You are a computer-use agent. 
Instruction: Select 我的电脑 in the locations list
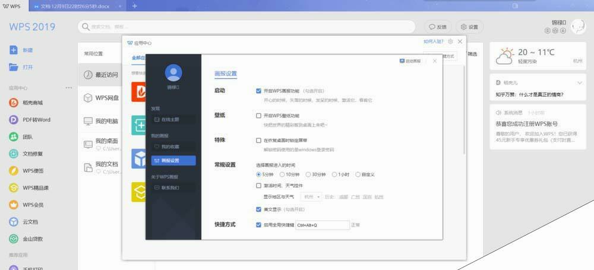[100, 121]
